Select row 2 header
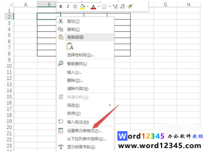Viewport: 205px width, 152px height. [9, 17]
